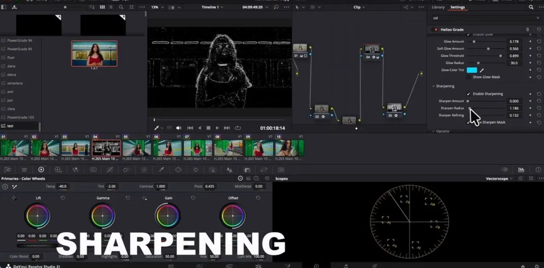Play the viewer in reverse
Viewport: 544px width, 268px height.
199,128
